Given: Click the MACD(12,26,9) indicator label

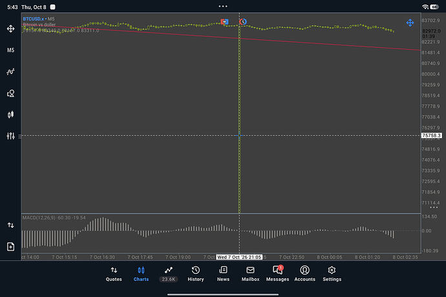Looking at the screenshot, I should (38, 218).
